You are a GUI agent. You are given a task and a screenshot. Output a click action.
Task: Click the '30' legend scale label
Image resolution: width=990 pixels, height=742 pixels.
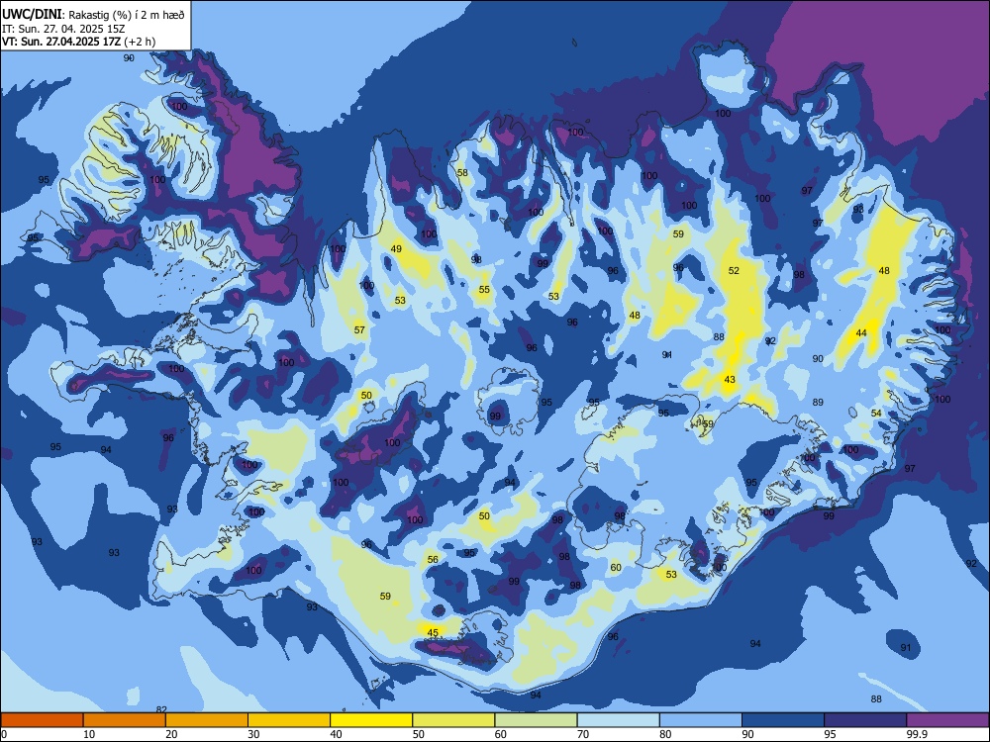click(x=253, y=734)
